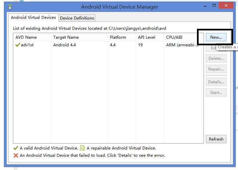Click the green checkmark beside adv1st
238x170 pixels.
click(x=18, y=45)
